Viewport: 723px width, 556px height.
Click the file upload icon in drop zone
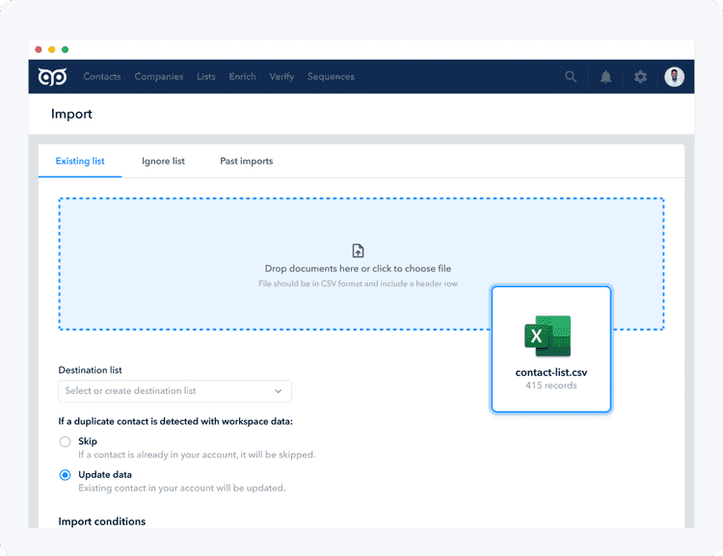coord(358,251)
